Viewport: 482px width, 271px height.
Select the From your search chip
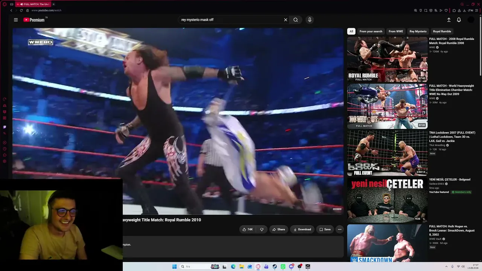tap(371, 31)
